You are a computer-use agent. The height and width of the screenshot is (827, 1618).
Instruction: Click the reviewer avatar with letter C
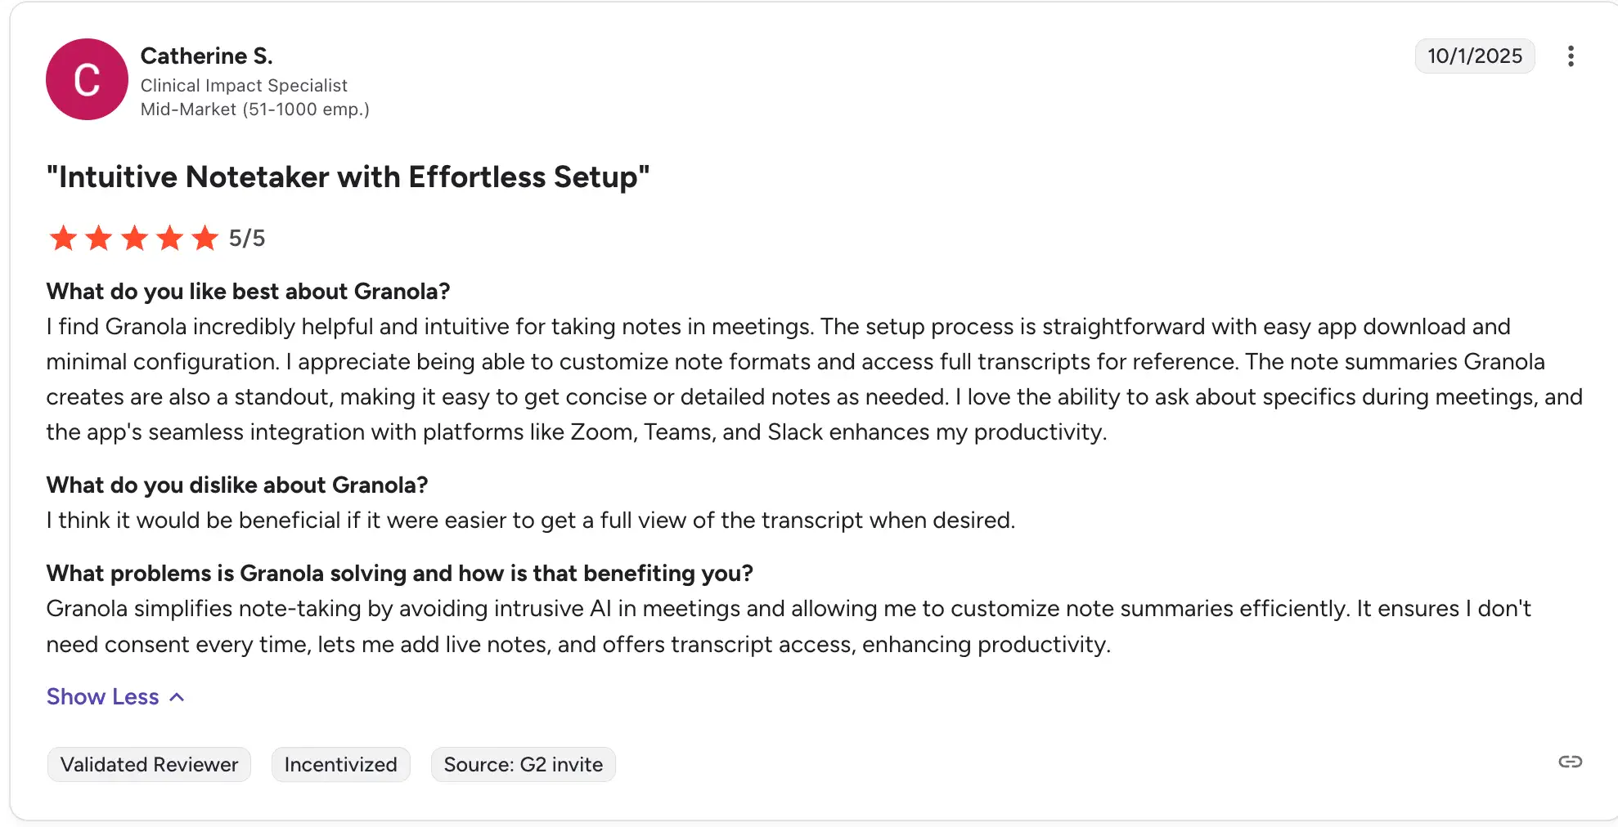[x=87, y=79]
